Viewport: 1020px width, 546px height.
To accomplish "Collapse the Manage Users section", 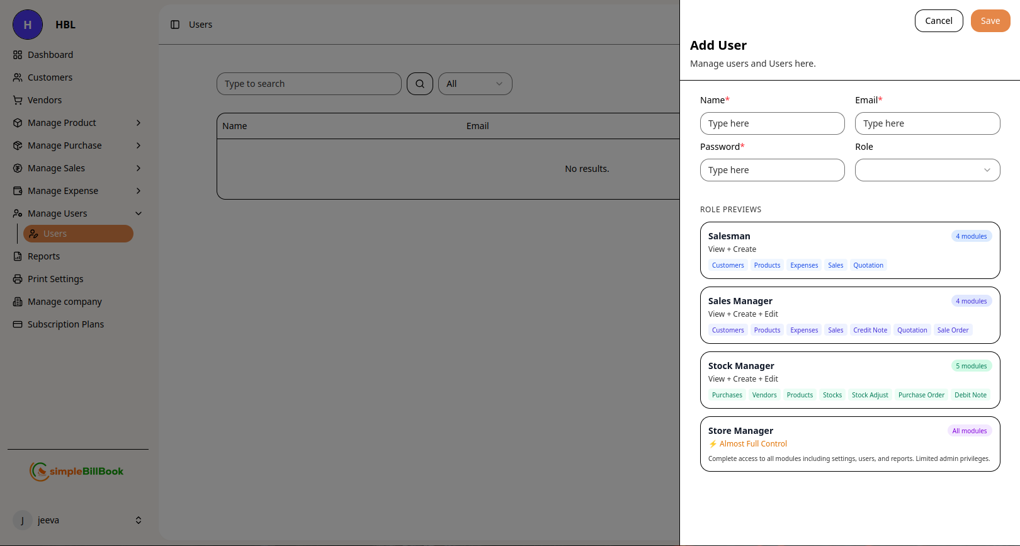I will pos(139,213).
